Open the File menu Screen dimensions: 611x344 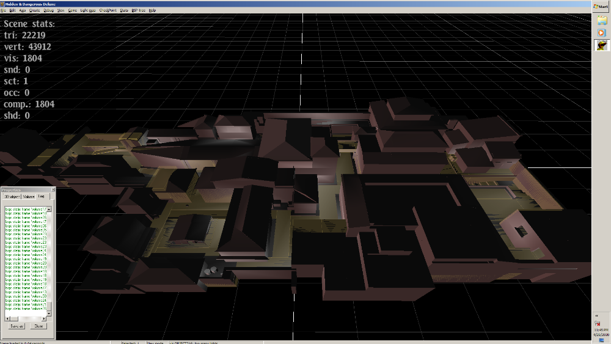[4, 10]
